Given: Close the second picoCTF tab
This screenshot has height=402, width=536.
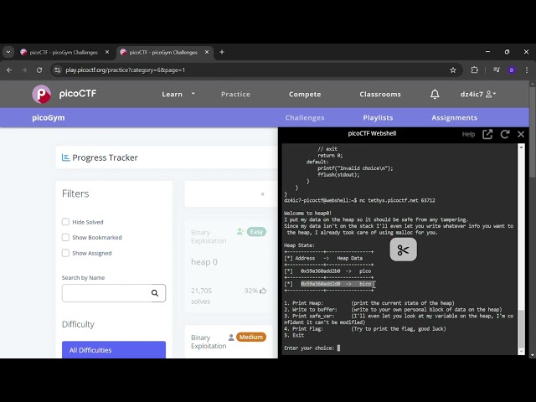Looking at the screenshot, I should click(x=207, y=52).
